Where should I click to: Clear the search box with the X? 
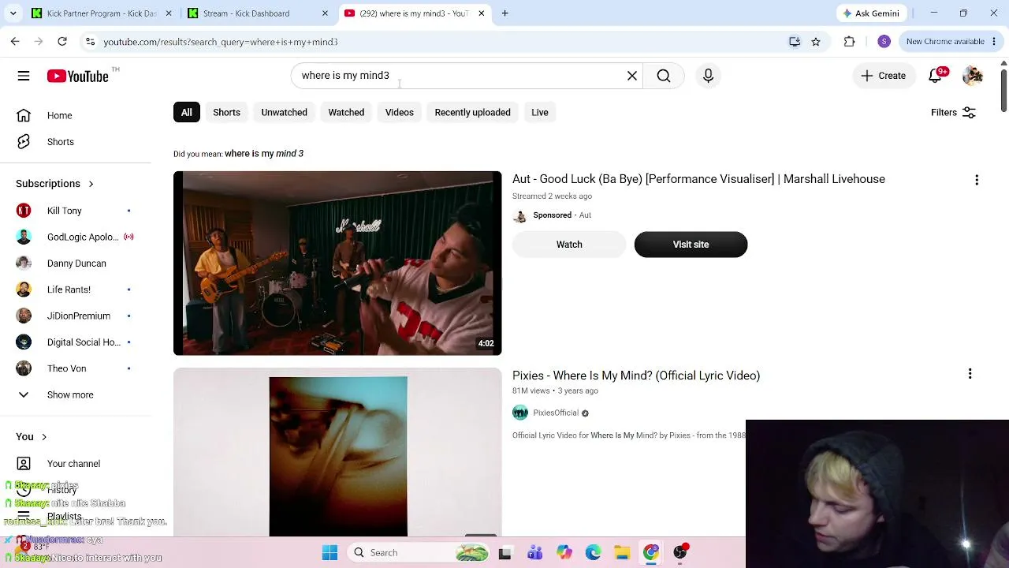point(632,76)
